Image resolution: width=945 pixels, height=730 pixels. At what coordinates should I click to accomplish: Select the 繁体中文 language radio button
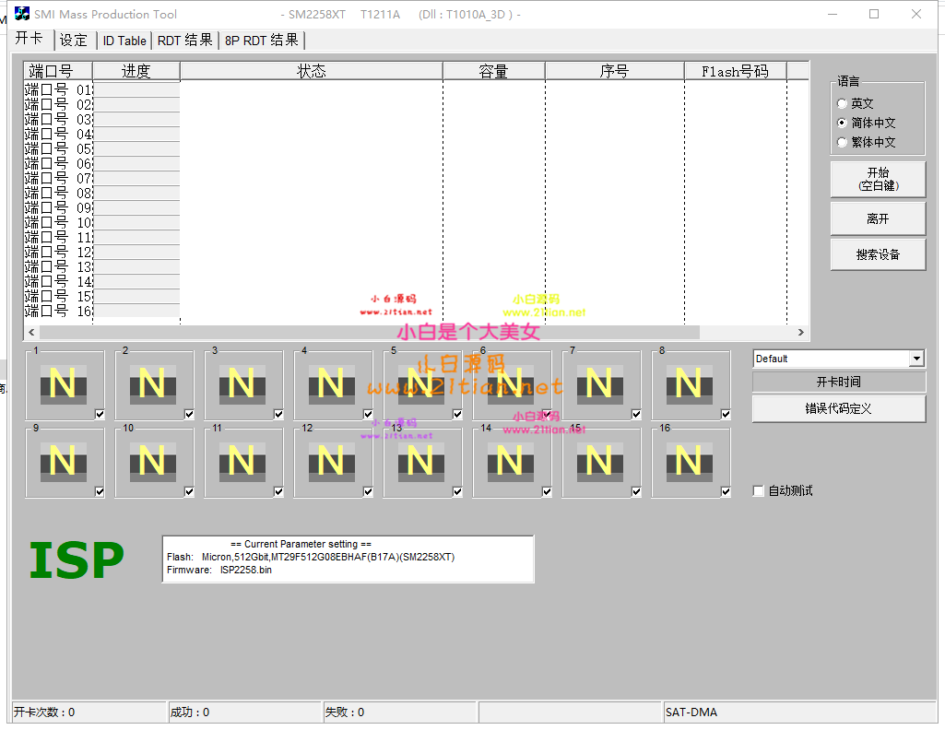point(842,142)
